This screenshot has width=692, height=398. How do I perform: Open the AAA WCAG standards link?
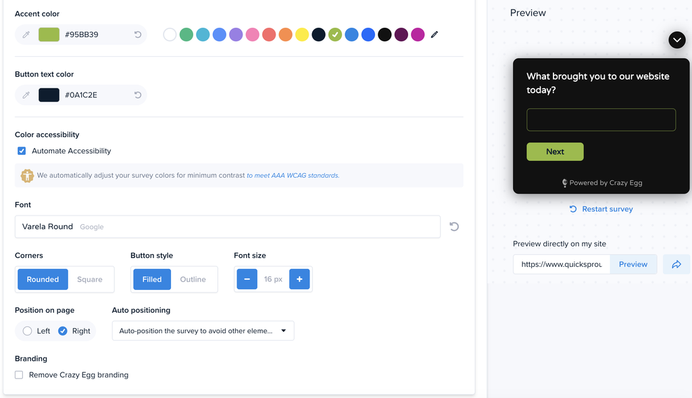pyautogui.click(x=293, y=176)
